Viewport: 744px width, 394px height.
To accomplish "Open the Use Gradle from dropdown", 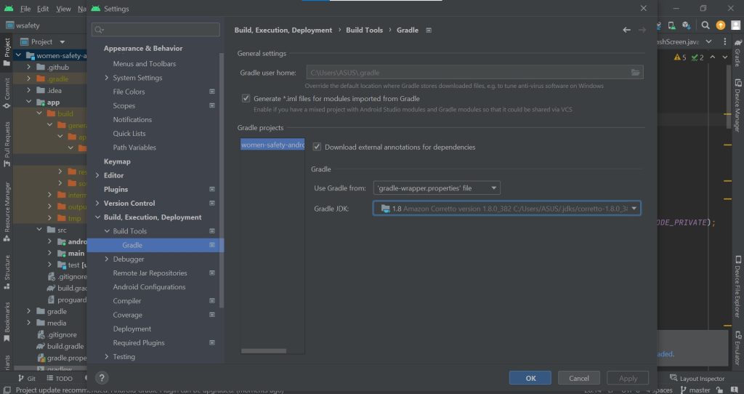I will point(437,188).
